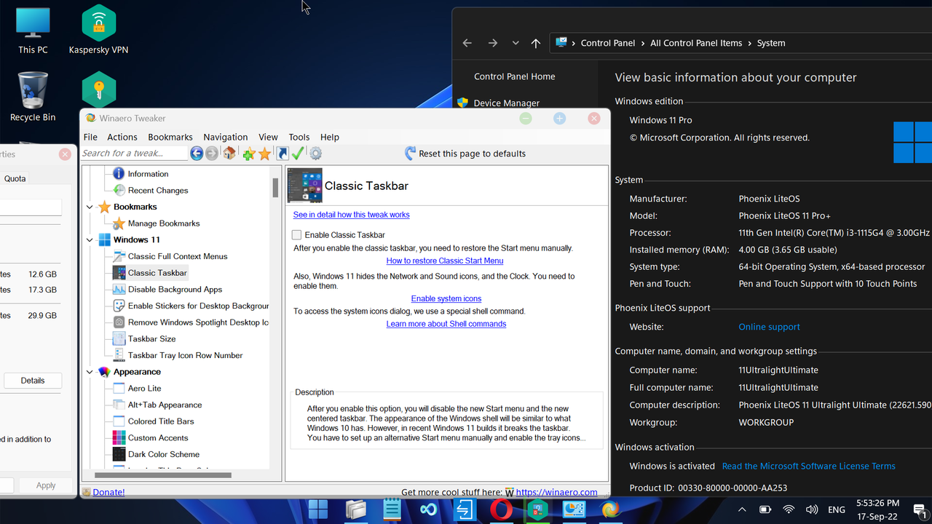Click the tree panel vertical scrollbar

[x=276, y=188]
